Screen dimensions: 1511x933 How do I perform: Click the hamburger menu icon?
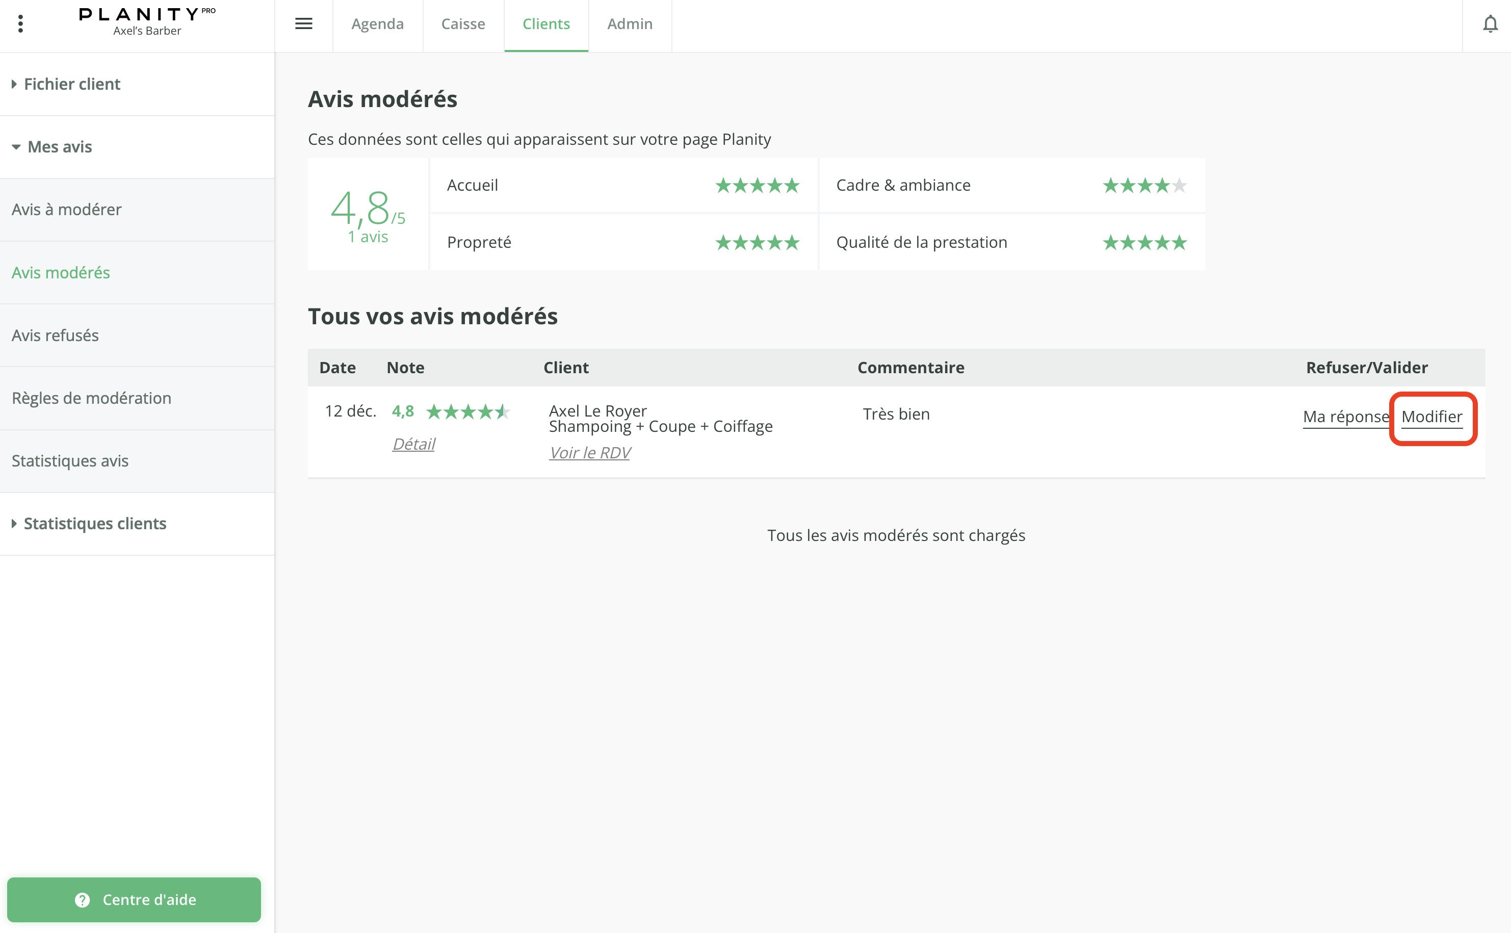303,24
